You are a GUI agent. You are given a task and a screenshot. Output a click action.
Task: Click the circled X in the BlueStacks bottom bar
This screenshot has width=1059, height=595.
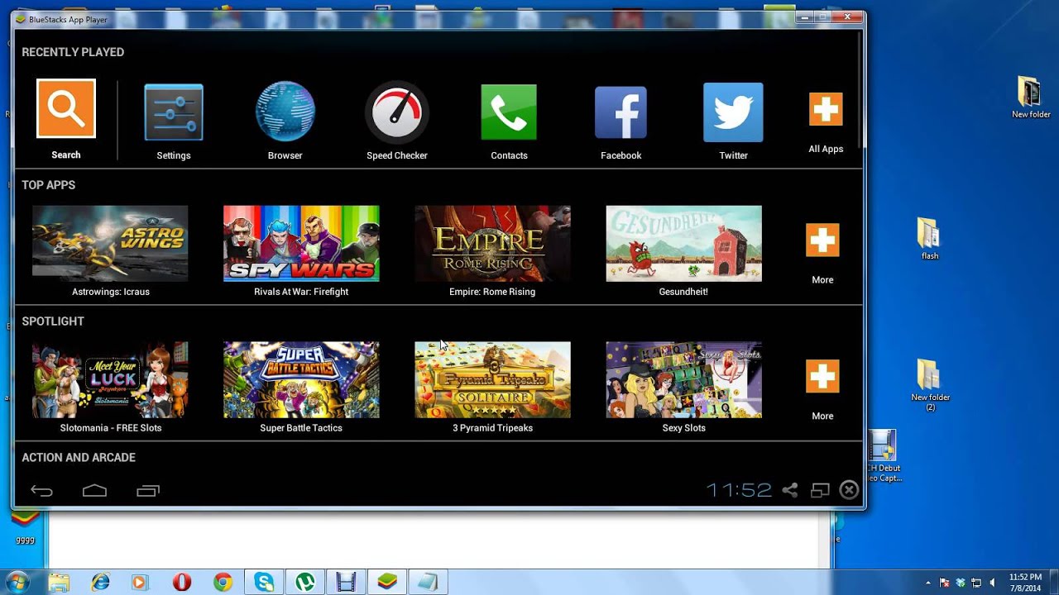(x=849, y=490)
